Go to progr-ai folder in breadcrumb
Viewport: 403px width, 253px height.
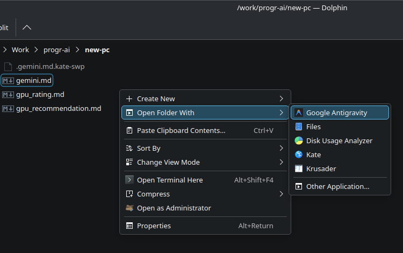click(x=57, y=50)
